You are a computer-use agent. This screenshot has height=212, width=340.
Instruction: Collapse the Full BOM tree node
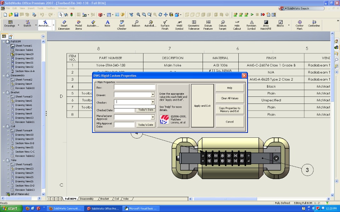pyautogui.click(x=4, y=42)
